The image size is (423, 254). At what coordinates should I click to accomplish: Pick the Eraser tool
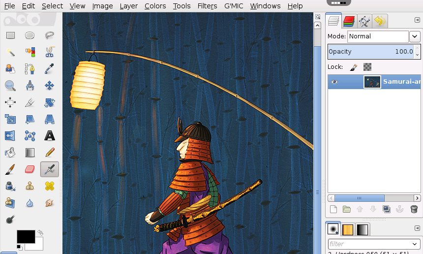(30, 169)
